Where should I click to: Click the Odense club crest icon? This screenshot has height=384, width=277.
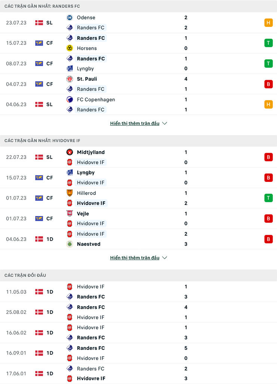click(69, 17)
